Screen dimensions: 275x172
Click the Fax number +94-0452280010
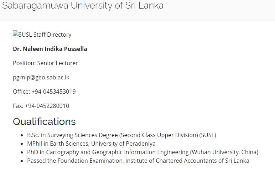point(47,106)
